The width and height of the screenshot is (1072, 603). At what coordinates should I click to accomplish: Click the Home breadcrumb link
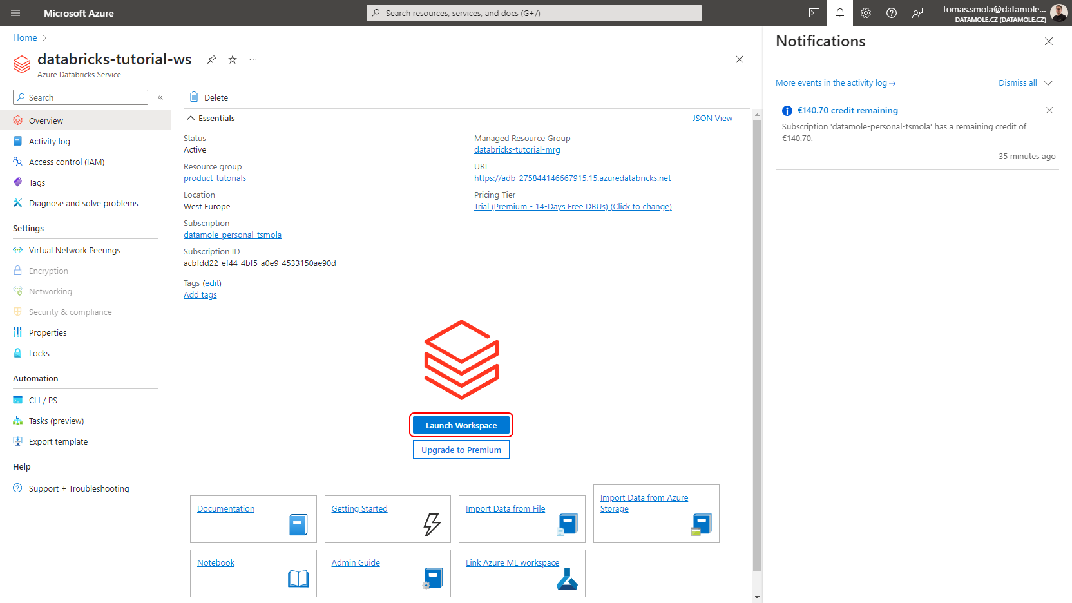point(25,38)
